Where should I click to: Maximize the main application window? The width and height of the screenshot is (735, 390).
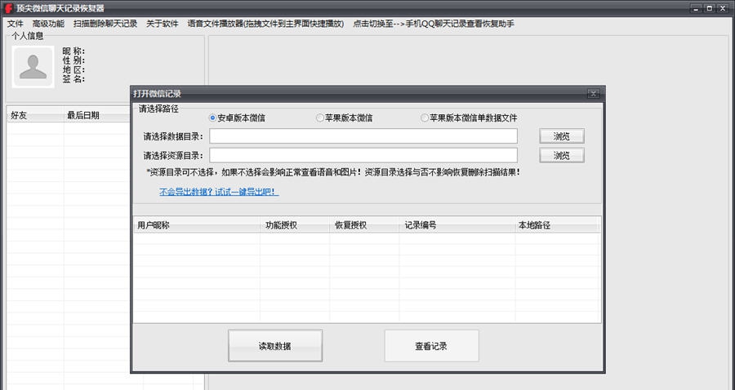pyautogui.click(x=710, y=8)
